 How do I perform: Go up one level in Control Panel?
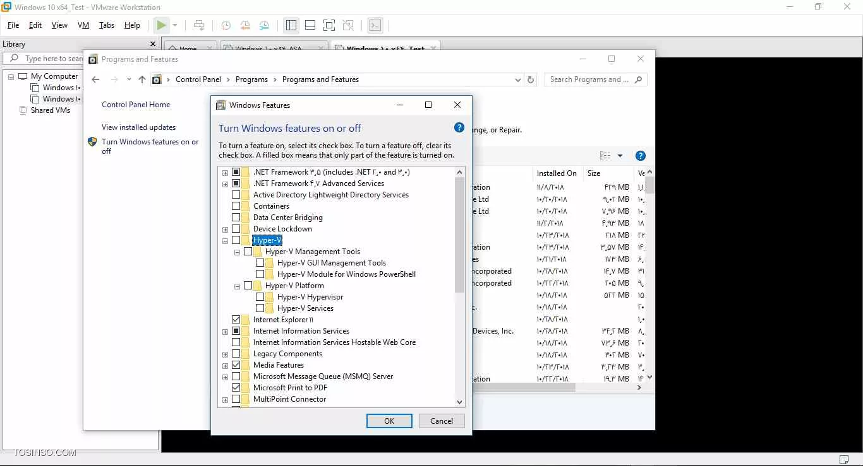click(x=142, y=79)
